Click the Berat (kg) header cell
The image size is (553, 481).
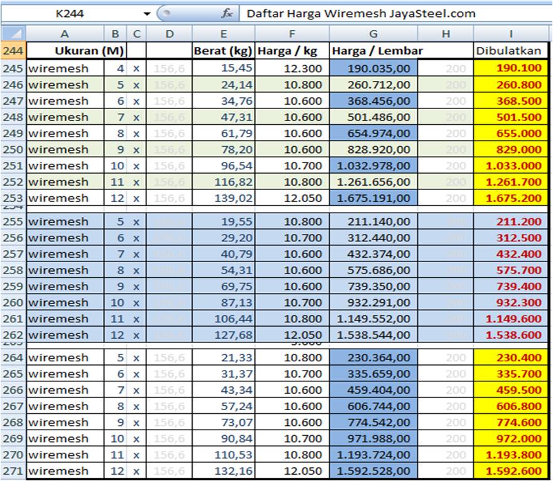(x=223, y=51)
